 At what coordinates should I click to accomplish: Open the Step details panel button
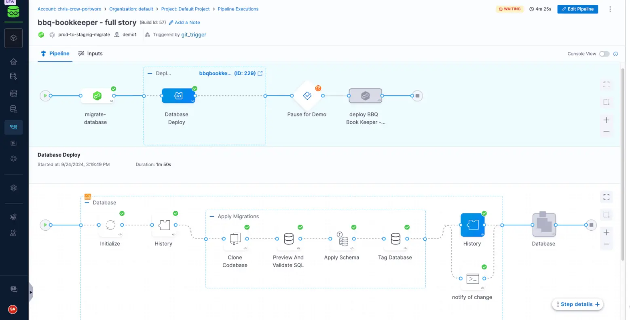[577, 304]
